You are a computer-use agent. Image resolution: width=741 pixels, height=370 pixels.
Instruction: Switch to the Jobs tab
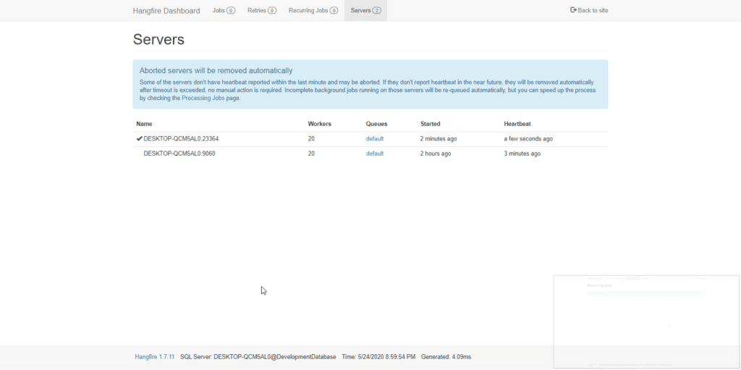pyautogui.click(x=224, y=10)
